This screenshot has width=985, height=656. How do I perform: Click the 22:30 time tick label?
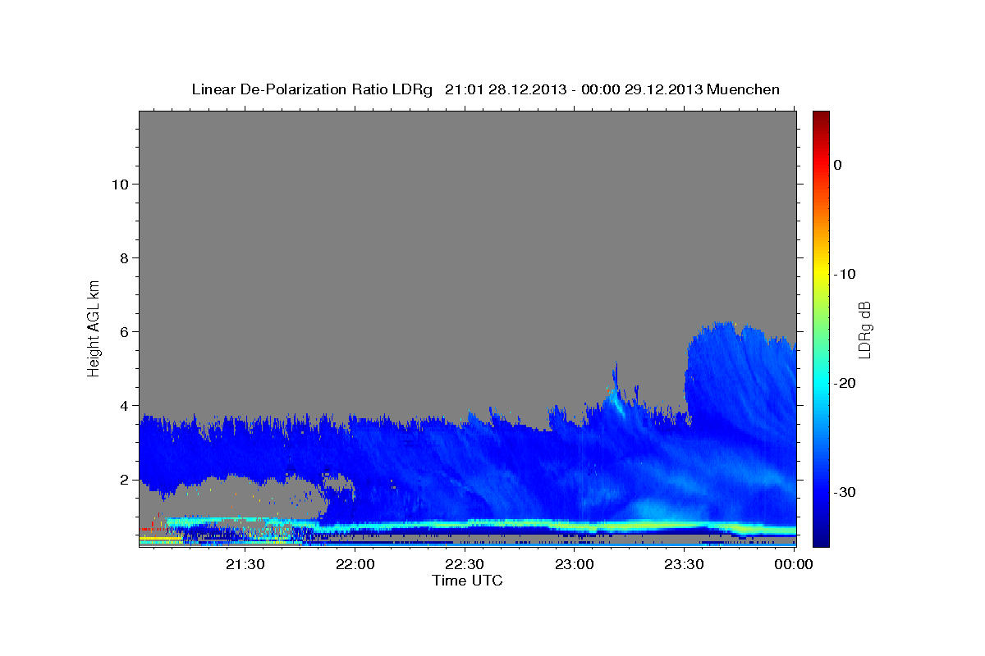(465, 564)
